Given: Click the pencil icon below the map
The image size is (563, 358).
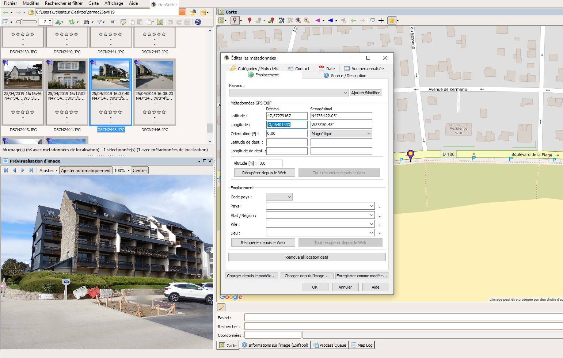Looking at the screenshot, I should (221, 307).
